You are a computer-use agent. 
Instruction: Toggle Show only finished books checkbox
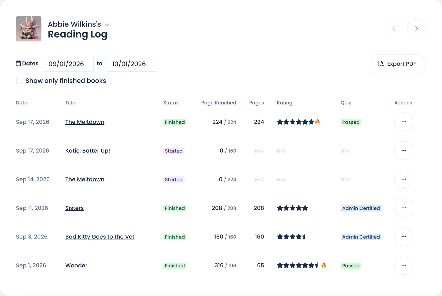[x=19, y=81]
